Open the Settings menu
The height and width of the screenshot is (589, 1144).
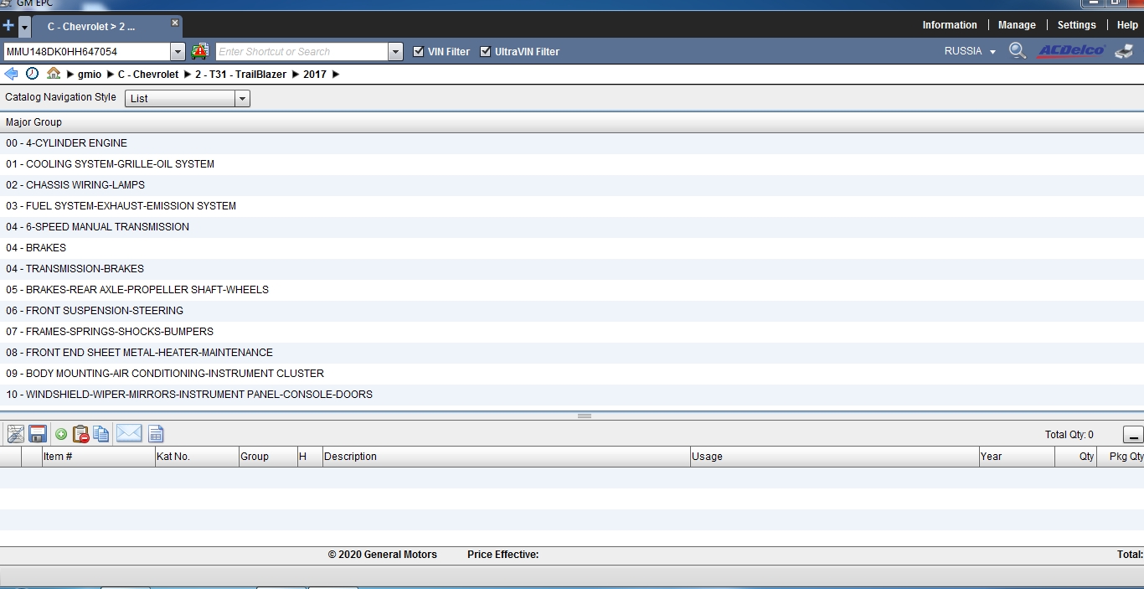coord(1076,25)
